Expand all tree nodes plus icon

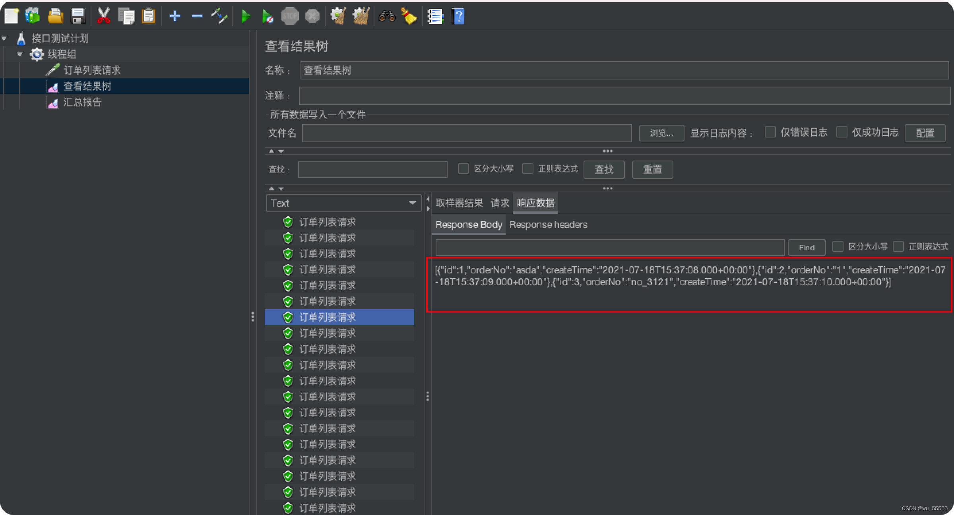[x=175, y=16]
